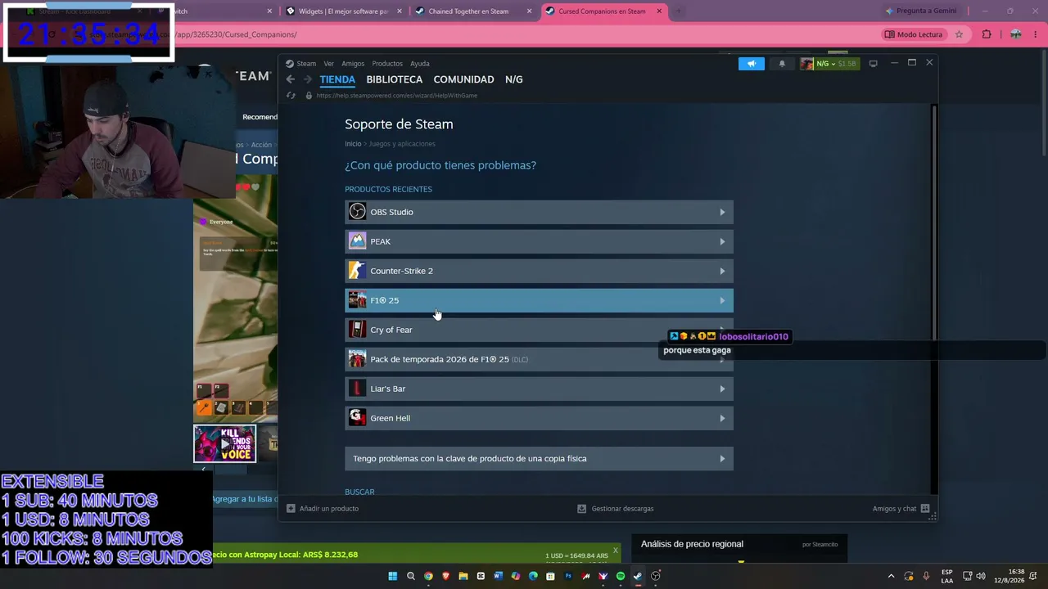The height and width of the screenshot is (589, 1048).
Task: Show hidden system tray icons
Action: point(892,576)
